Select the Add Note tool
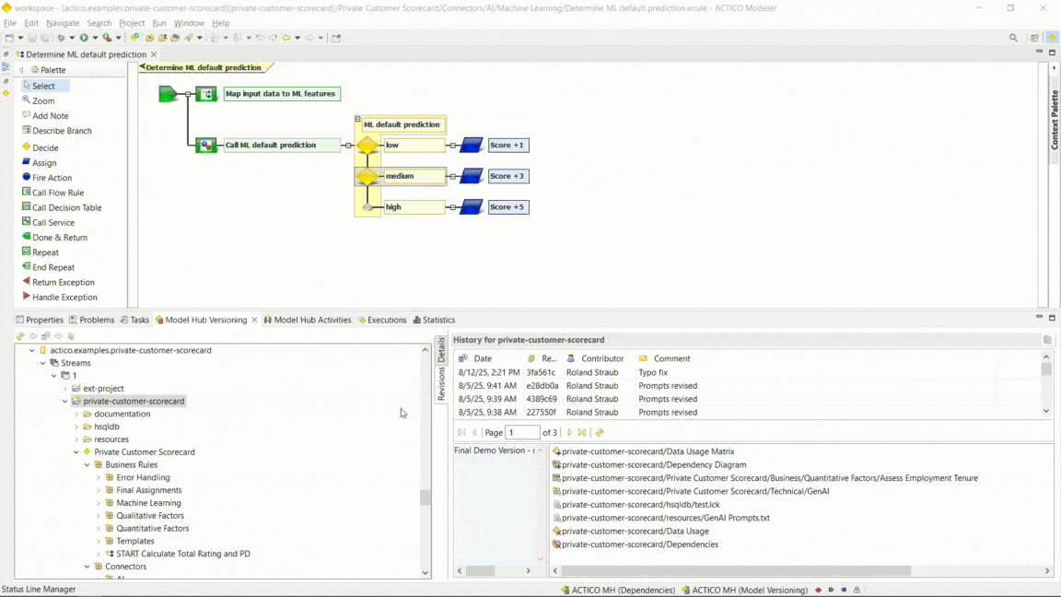 click(x=45, y=115)
